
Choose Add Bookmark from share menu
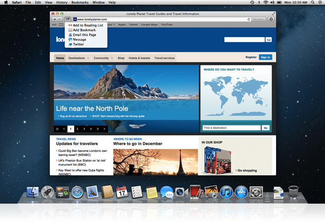coord(86,30)
